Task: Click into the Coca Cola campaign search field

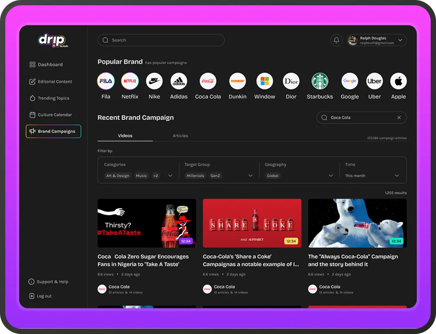Action: click(x=362, y=118)
